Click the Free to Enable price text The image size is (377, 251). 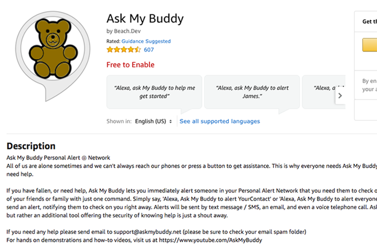coord(131,65)
